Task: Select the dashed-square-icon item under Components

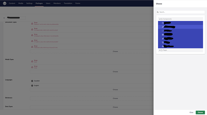Action: point(181,31)
